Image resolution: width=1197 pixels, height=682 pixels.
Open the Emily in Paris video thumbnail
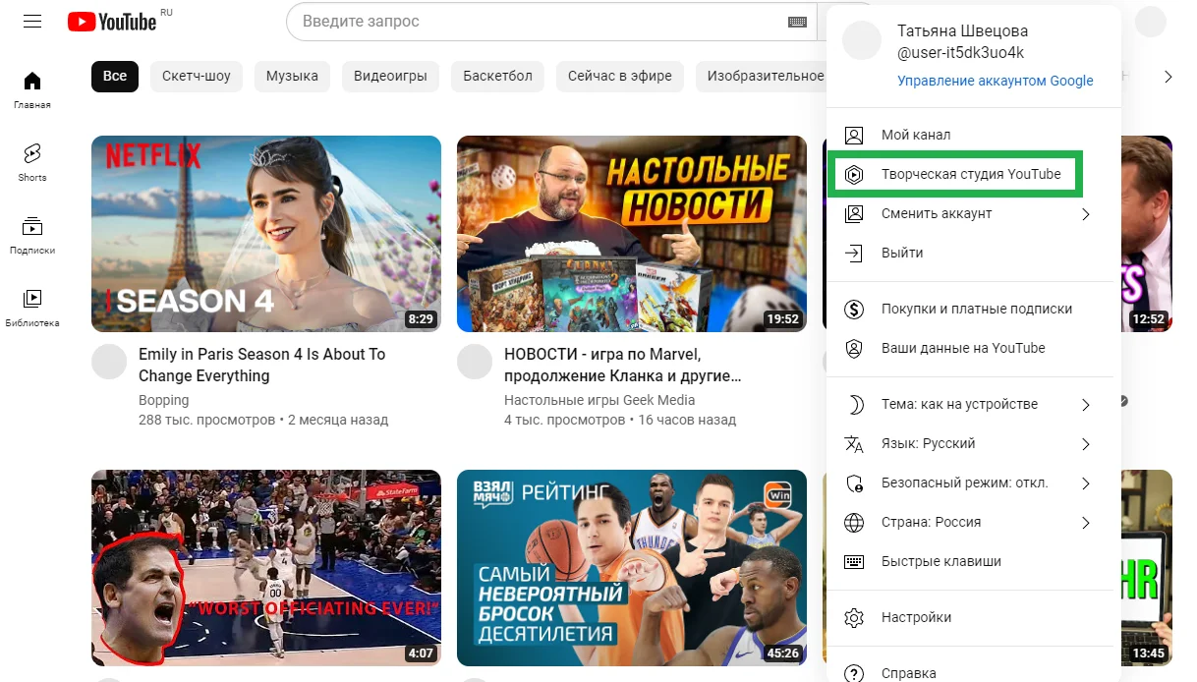(x=266, y=233)
